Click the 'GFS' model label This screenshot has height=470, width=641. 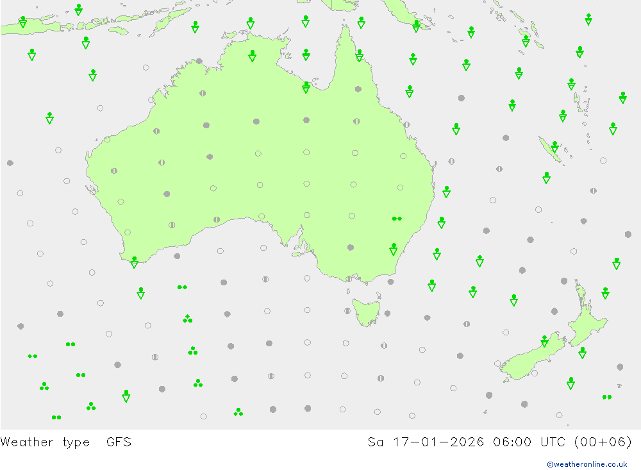click(119, 442)
